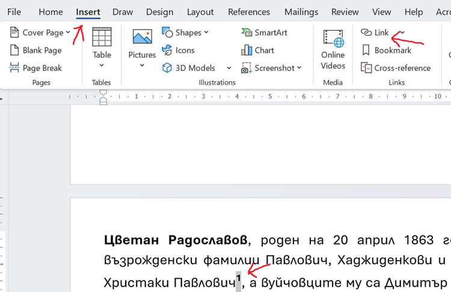Image resolution: width=451 pixels, height=292 pixels.
Task: Click the first-line indent marker on ruler
Action: 103,93
